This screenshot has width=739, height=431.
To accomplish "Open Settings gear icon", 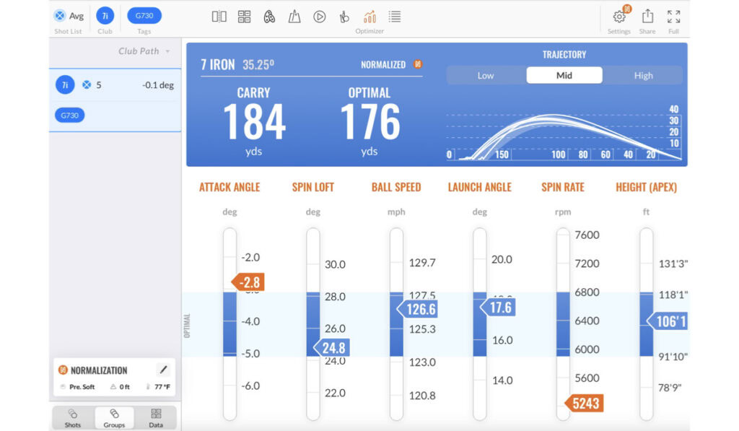I will [x=619, y=17].
